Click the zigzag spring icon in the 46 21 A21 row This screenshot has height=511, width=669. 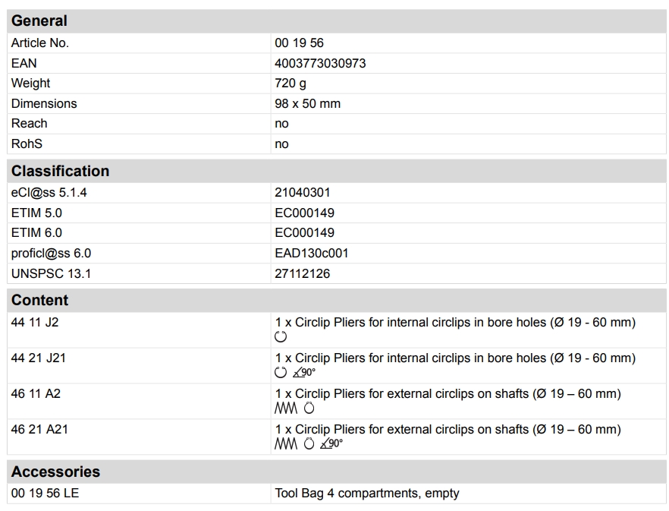(286, 444)
